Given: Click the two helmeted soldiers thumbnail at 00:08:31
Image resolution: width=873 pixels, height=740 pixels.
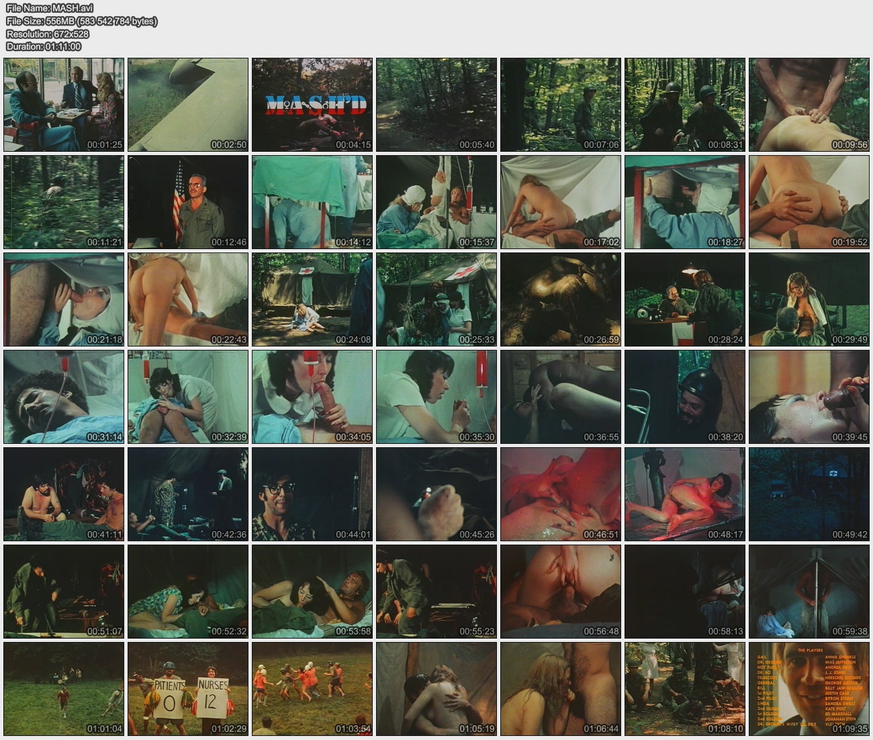Looking at the screenshot, I should click(685, 105).
